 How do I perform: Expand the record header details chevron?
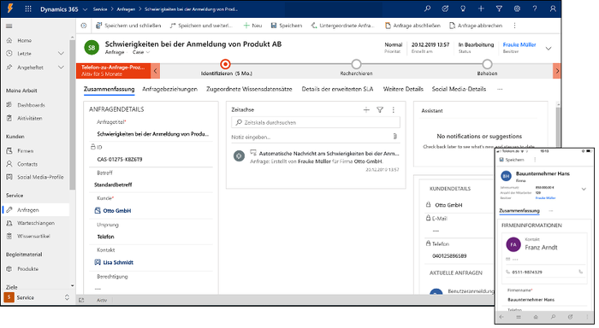549,49
